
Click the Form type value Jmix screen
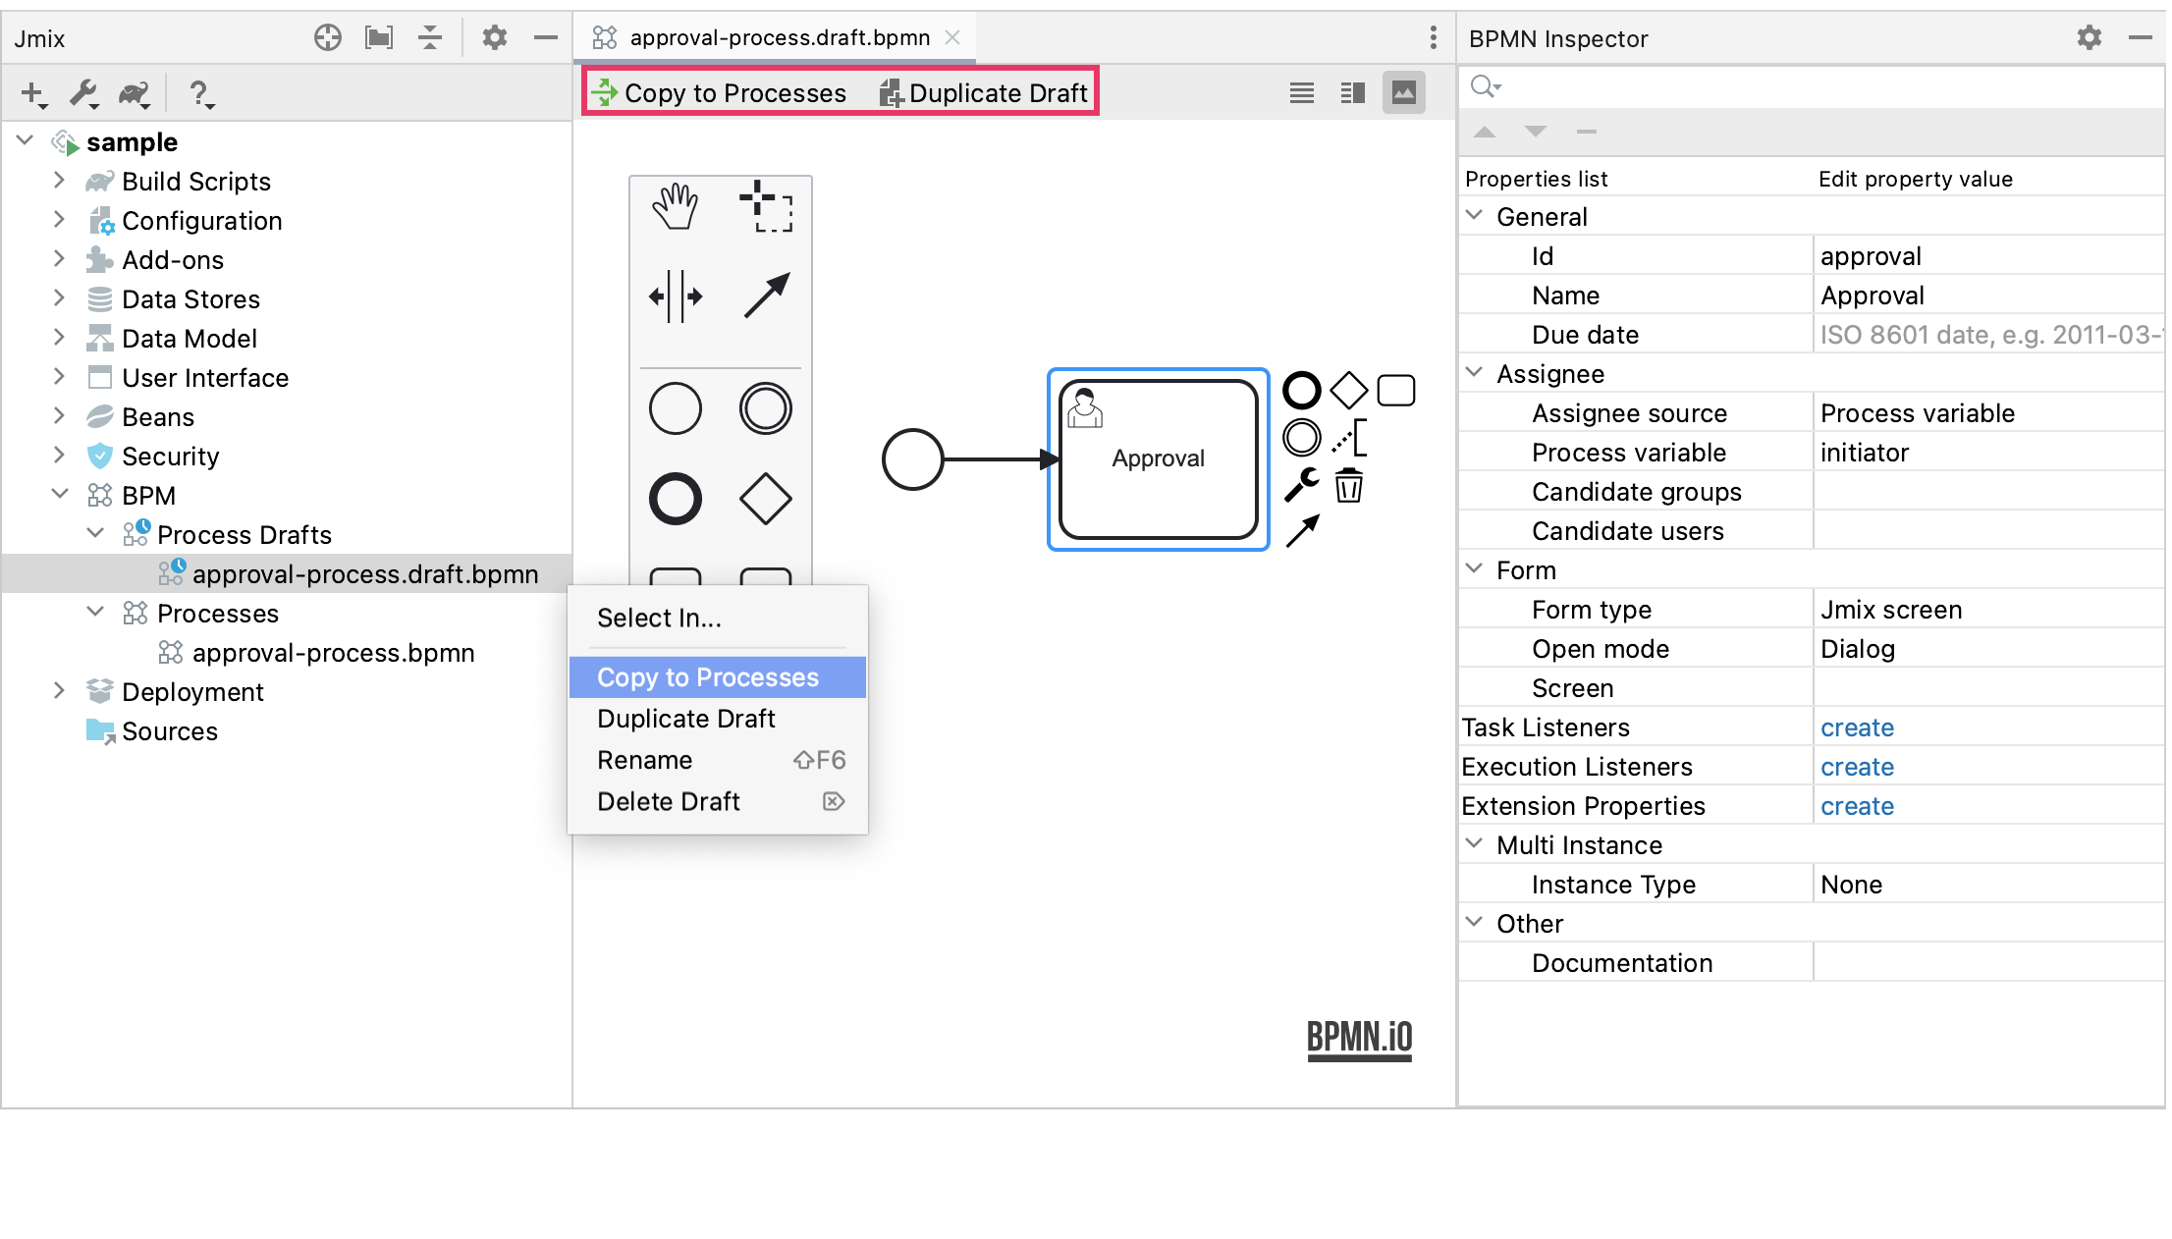1891,610
